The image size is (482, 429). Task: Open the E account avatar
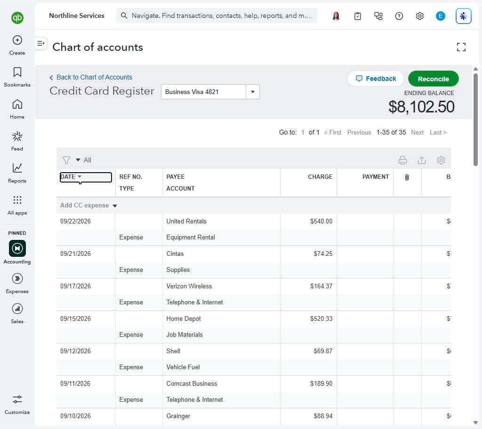tap(441, 16)
